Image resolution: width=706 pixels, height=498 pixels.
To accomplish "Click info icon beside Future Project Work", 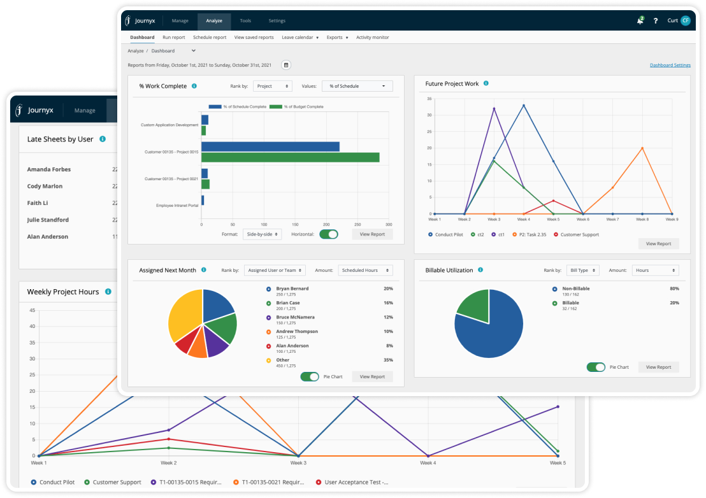I will 486,83.
